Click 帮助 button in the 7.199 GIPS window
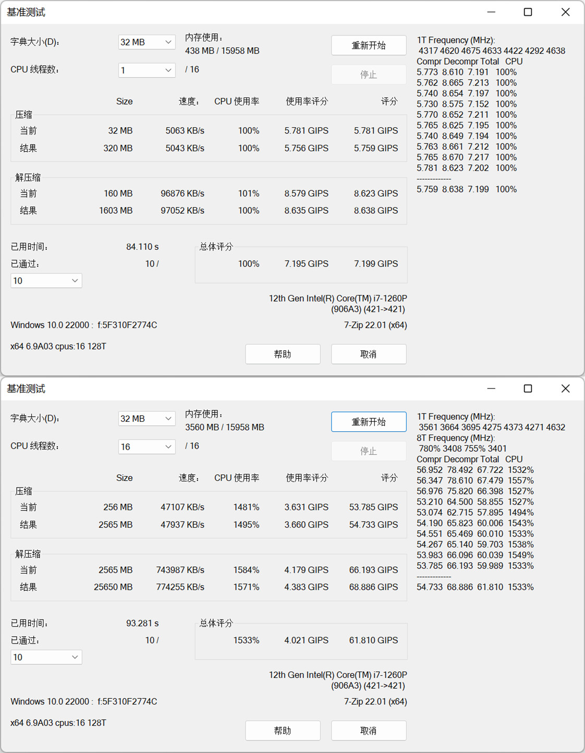 point(283,354)
